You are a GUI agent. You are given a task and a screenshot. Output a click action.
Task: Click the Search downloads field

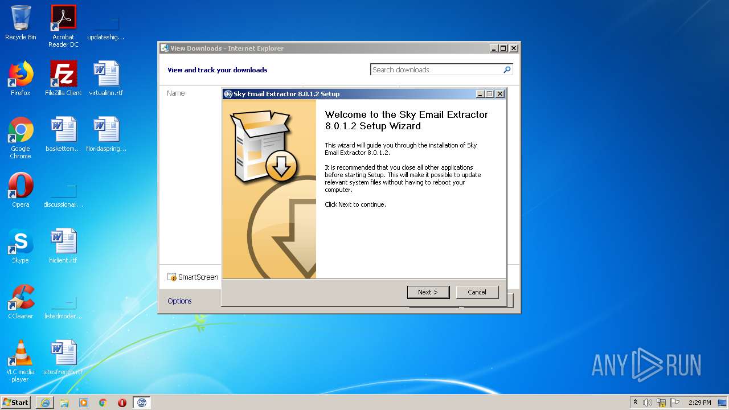(x=436, y=69)
